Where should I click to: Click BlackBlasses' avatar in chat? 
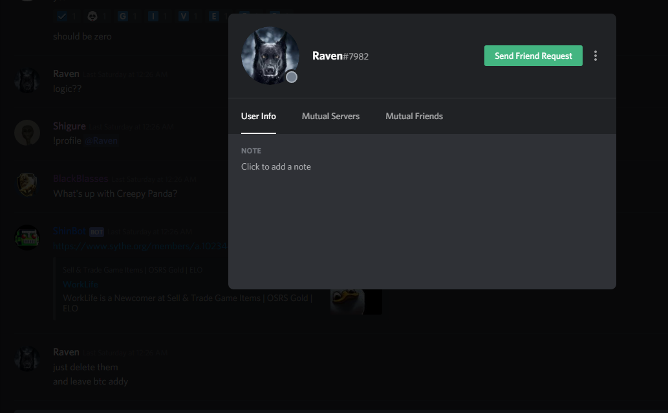click(27, 185)
